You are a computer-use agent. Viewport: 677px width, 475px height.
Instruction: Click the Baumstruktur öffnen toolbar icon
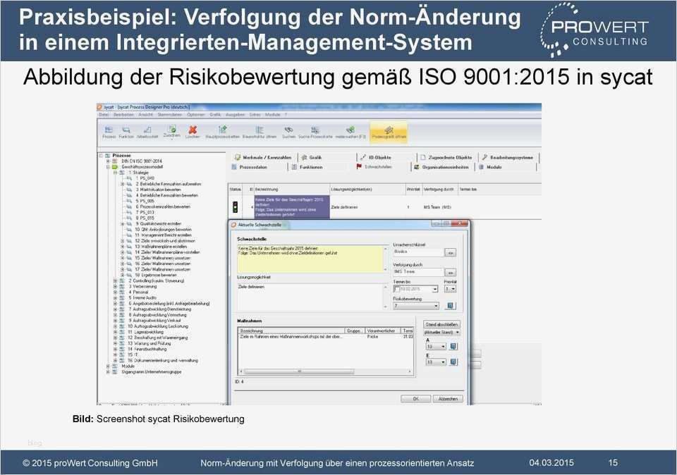pos(259,130)
